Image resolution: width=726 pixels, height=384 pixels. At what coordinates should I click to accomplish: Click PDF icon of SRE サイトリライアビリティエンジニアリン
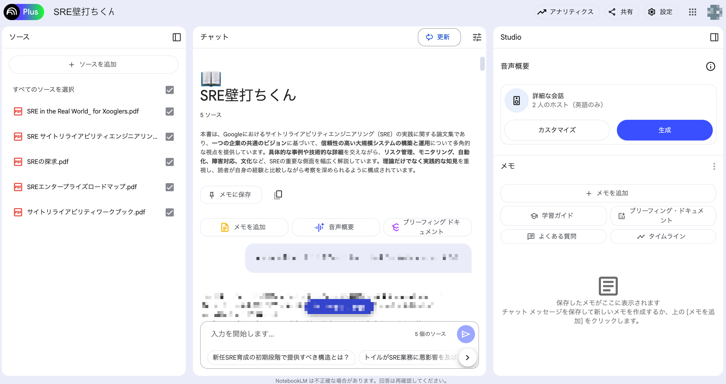pyautogui.click(x=18, y=137)
